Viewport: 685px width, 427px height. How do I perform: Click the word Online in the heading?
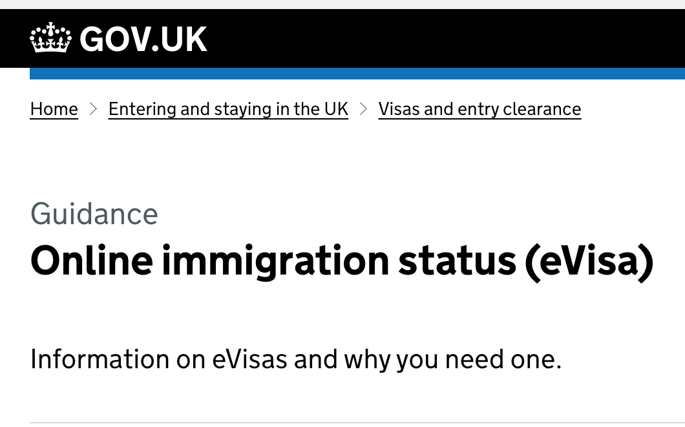point(92,260)
